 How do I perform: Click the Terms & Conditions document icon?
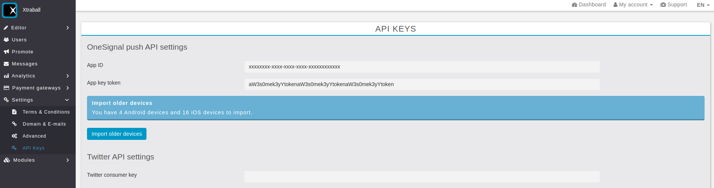point(14,112)
